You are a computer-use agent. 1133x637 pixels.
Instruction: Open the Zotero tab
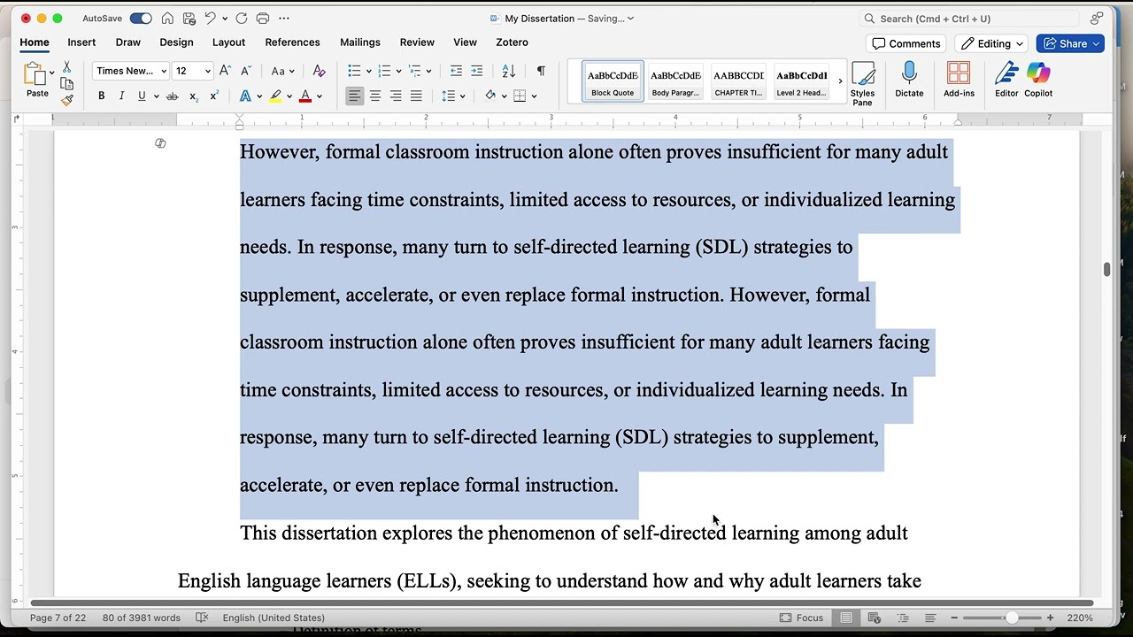(512, 42)
